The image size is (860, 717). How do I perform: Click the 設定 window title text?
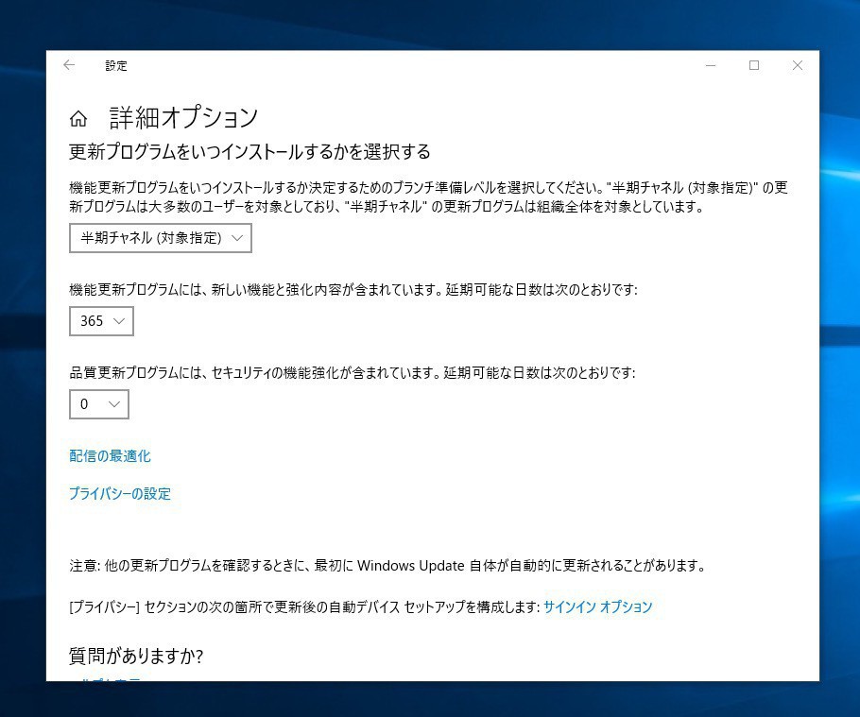point(116,66)
